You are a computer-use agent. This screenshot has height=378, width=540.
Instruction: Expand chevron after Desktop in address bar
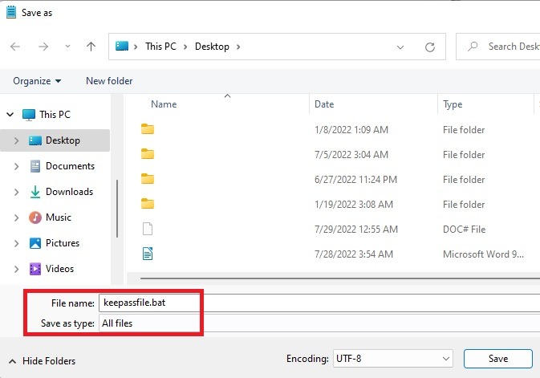pos(238,47)
